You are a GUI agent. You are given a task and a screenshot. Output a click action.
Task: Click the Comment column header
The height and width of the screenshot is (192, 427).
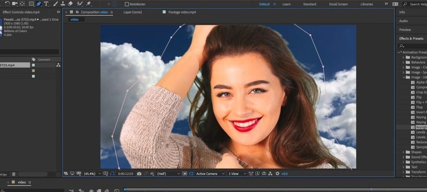pos(44,60)
